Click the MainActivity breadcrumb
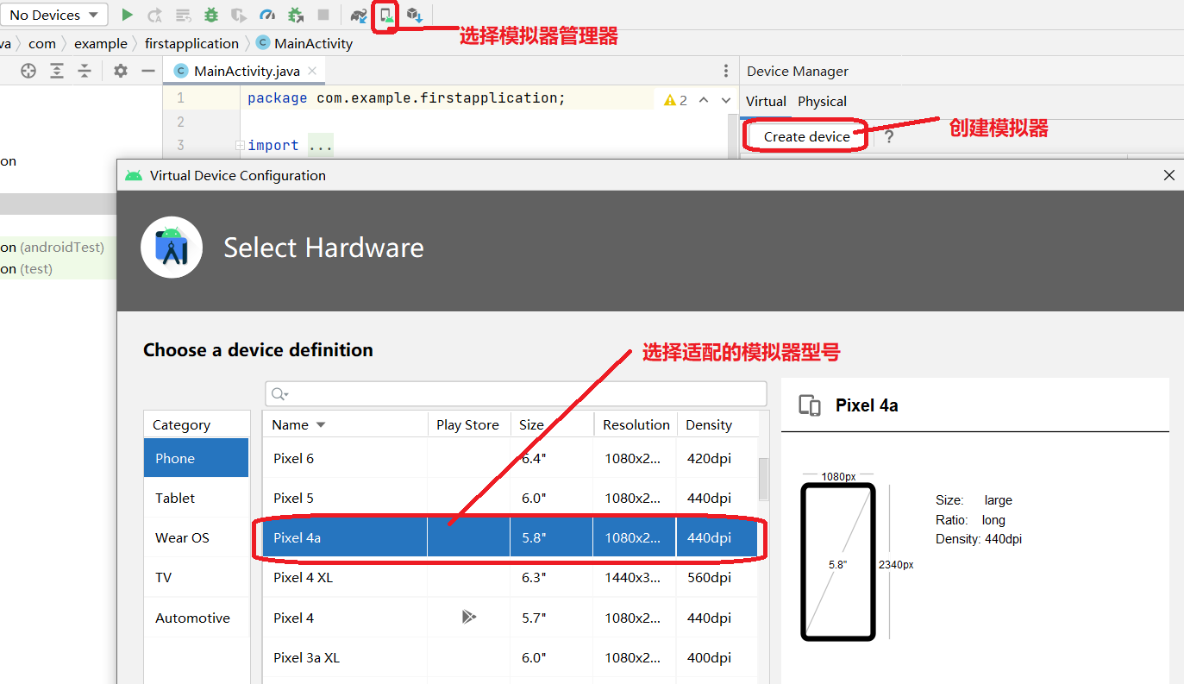This screenshot has height=684, width=1184. pyautogui.click(x=313, y=43)
